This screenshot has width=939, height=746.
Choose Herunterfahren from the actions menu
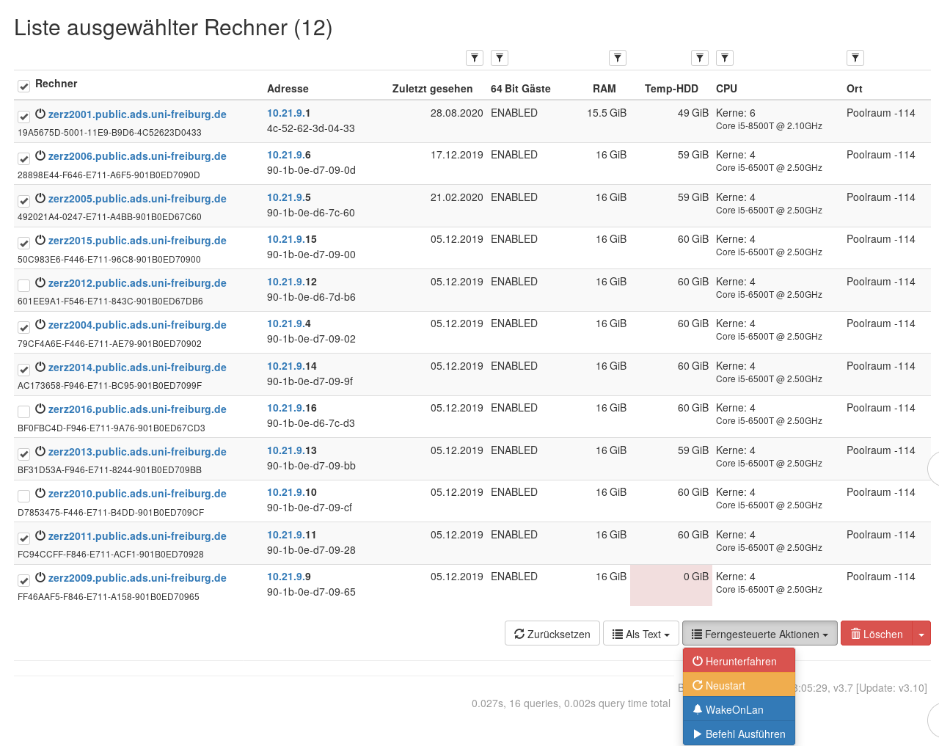739,661
